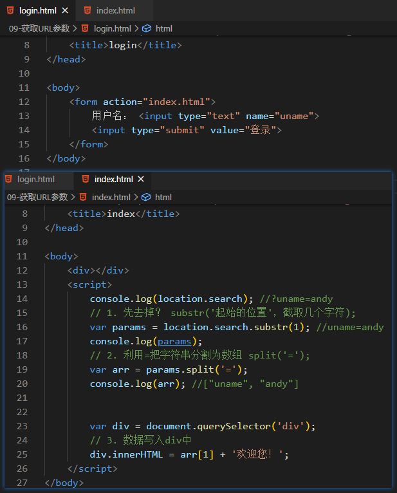Click the params.split('=') expression
The width and height of the screenshot is (397, 493).
194,369
